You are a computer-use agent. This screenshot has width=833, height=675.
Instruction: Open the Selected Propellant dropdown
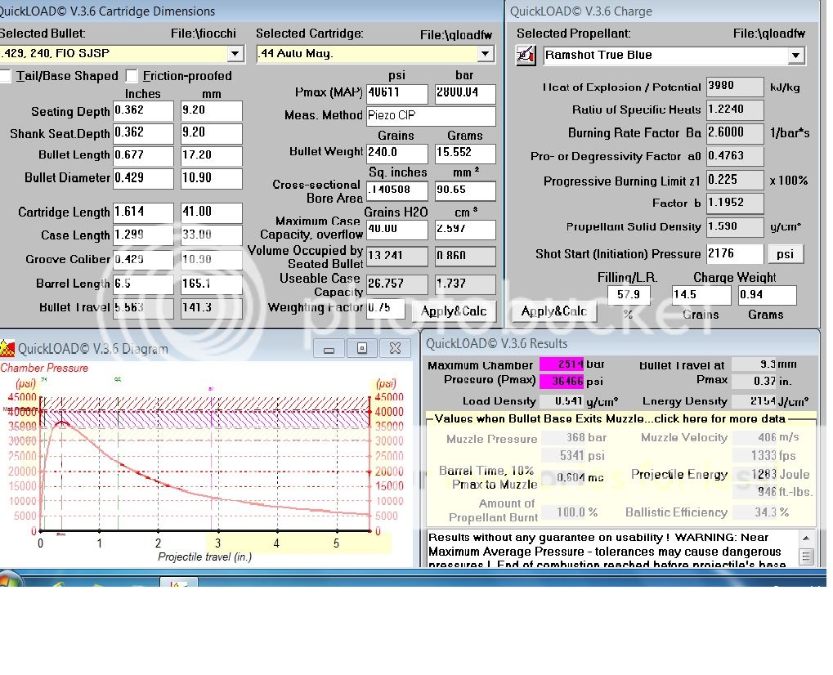tap(795, 56)
